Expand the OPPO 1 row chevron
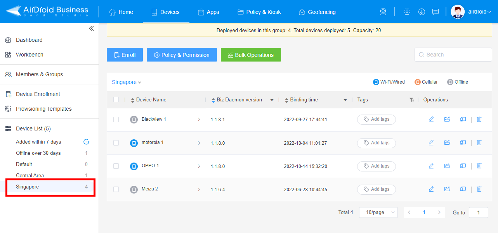Viewport: 498px width, 233px height. click(x=199, y=166)
